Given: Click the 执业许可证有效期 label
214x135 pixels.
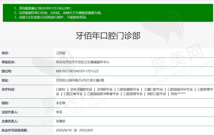Looking at the screenshot, I should (x=15, y=130).
